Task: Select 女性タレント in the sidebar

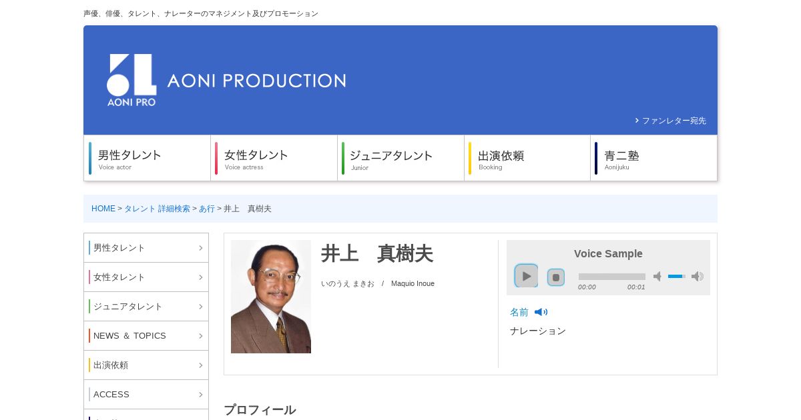Action: point(146,277)
